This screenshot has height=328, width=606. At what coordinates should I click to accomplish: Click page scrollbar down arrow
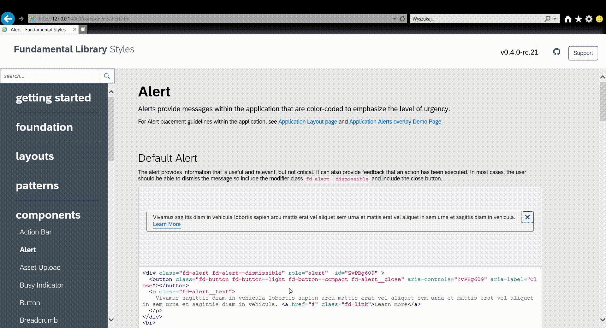(x=603, y=319)
